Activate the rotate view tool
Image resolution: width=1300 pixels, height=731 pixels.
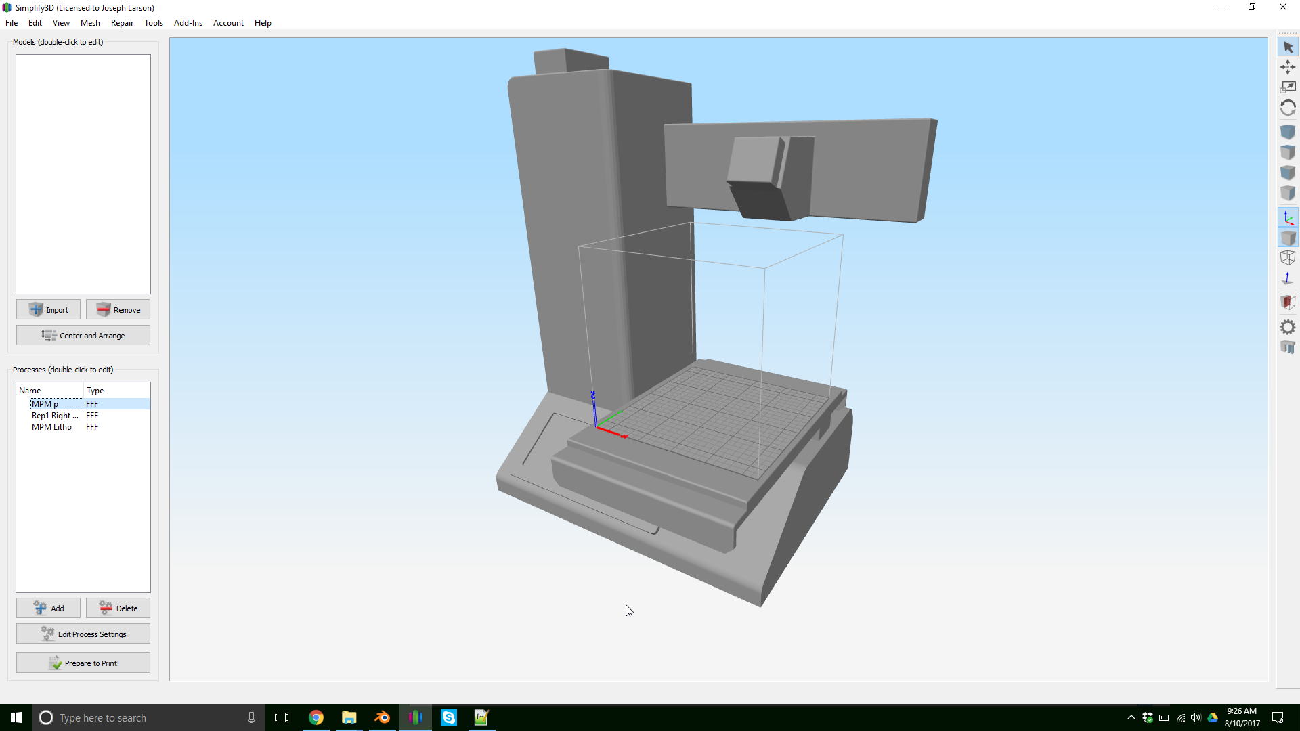[1288, 108]
